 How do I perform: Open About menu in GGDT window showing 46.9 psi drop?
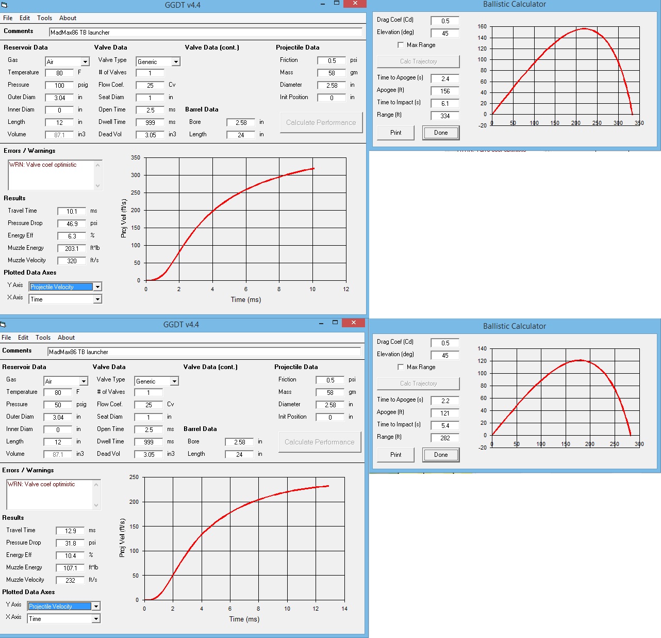click(68, 18)
